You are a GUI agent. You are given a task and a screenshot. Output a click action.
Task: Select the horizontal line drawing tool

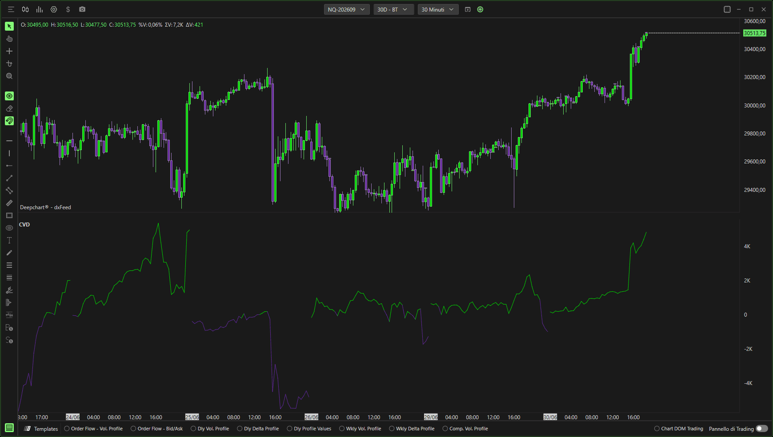point(9,141)
